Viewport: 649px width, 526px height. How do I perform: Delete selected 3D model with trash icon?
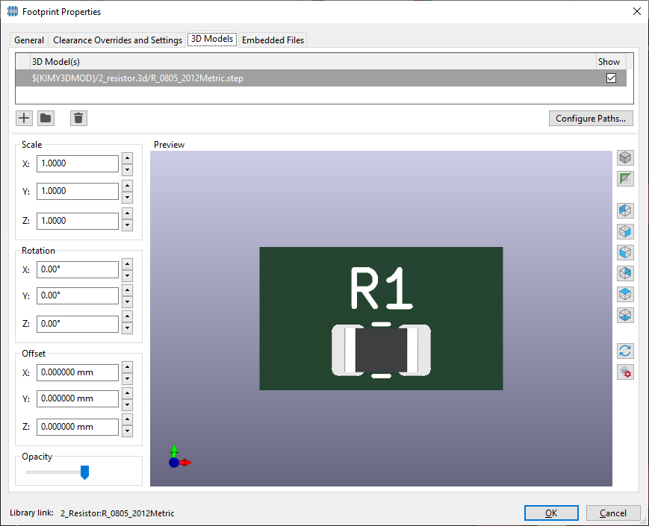coord(78,118)
